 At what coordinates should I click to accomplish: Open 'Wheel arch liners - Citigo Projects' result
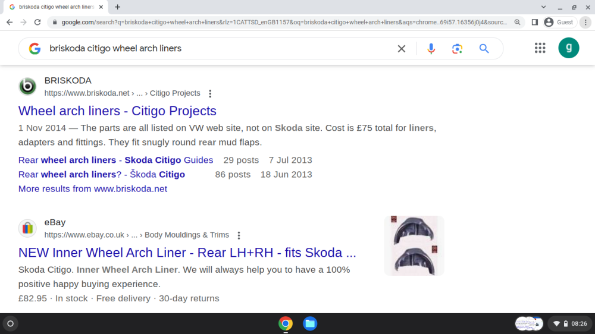coord(117,111)
